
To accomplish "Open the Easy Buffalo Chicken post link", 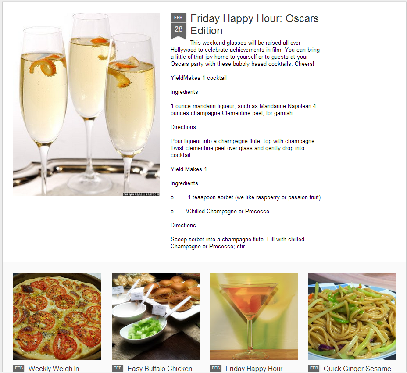I will coord(160,369).
